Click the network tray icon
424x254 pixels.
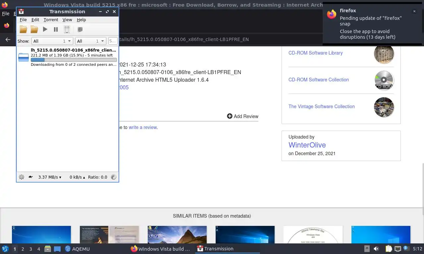point(397,249)
